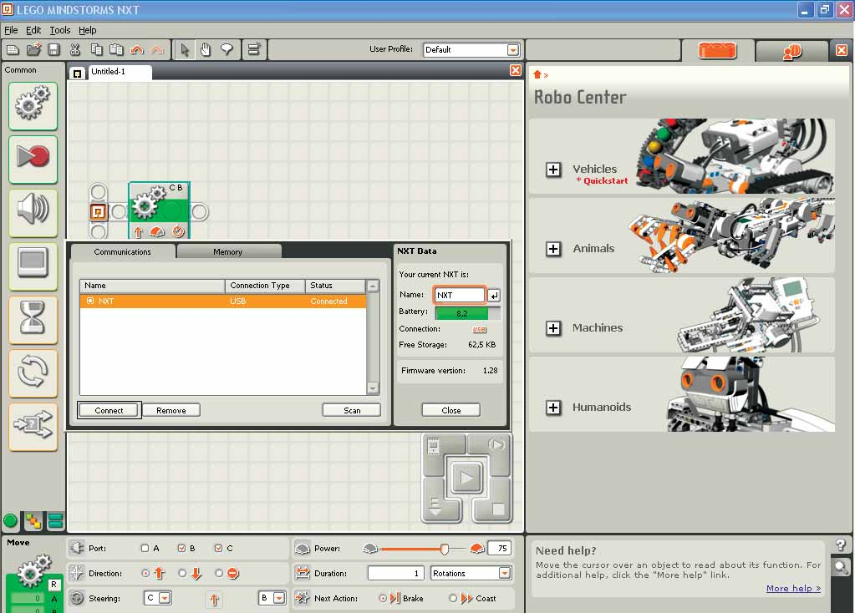Expand the Humanoids category

pyautogui.click(x=553, y=408)
